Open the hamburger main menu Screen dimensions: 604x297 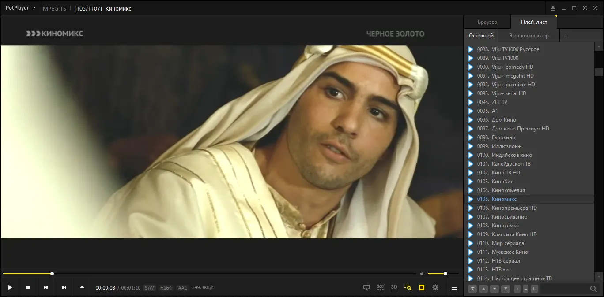coord(454,287)
